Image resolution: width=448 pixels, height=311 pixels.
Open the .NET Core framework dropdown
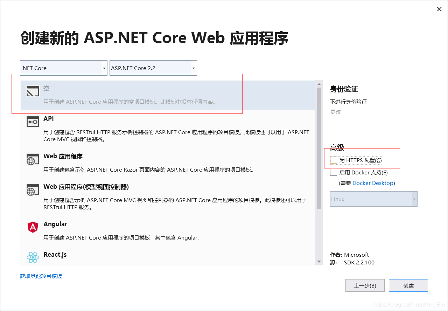(x=64, y=68)
